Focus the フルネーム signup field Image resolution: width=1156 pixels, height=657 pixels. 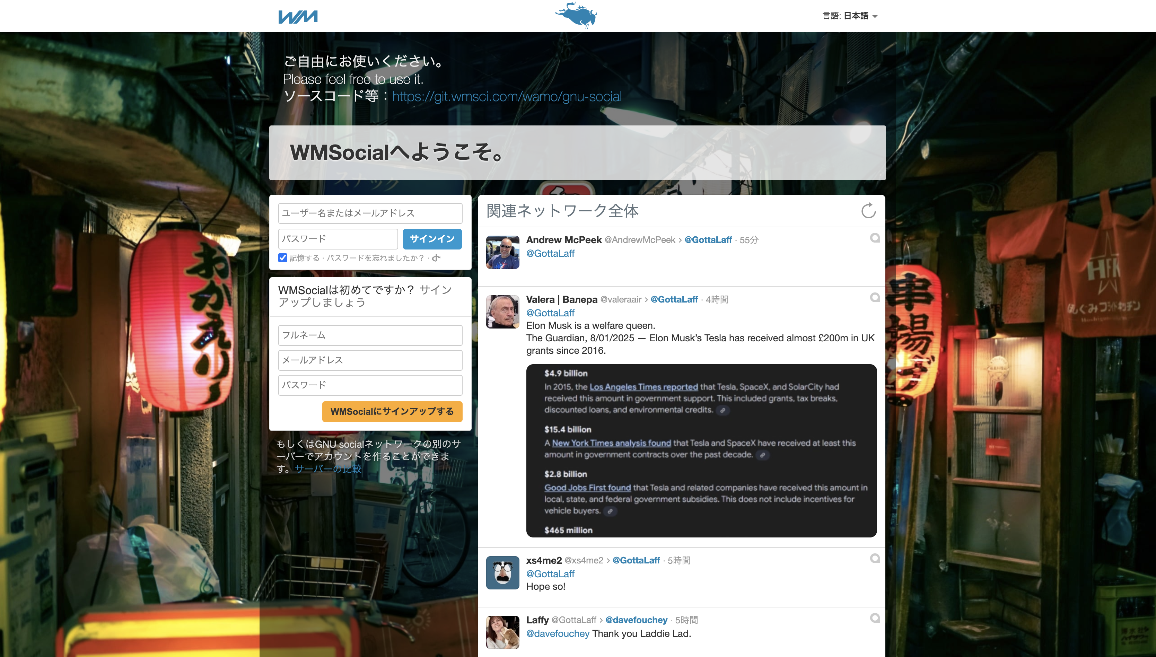tap(370, 335)
